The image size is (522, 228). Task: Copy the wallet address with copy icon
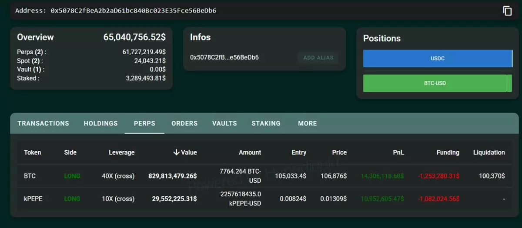coord(507,11)
